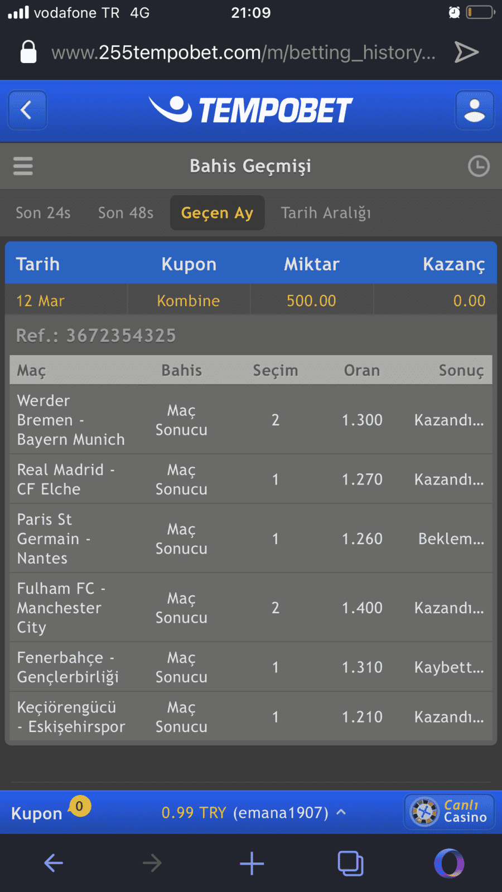The width and height of the screenshot is (502, 892).
Task: Tap the browser send arrow icon
Action: (x=466, y=52)
